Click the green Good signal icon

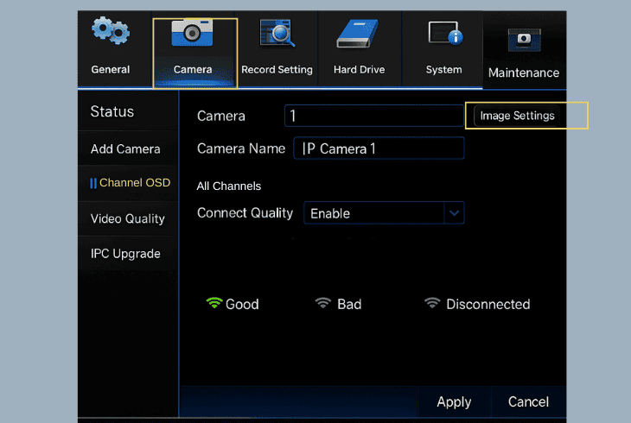[x=214, y=303]
